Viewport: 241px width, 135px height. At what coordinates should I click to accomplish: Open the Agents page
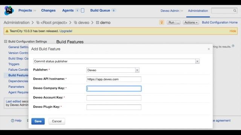[x=68, y=10]
